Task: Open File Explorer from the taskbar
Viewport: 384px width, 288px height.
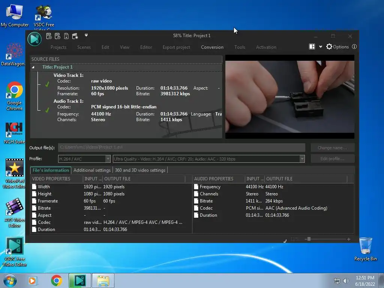Action: [103, 280]
